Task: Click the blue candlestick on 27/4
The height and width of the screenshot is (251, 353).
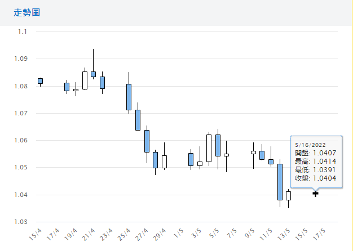Action: (x=147, y=141)
